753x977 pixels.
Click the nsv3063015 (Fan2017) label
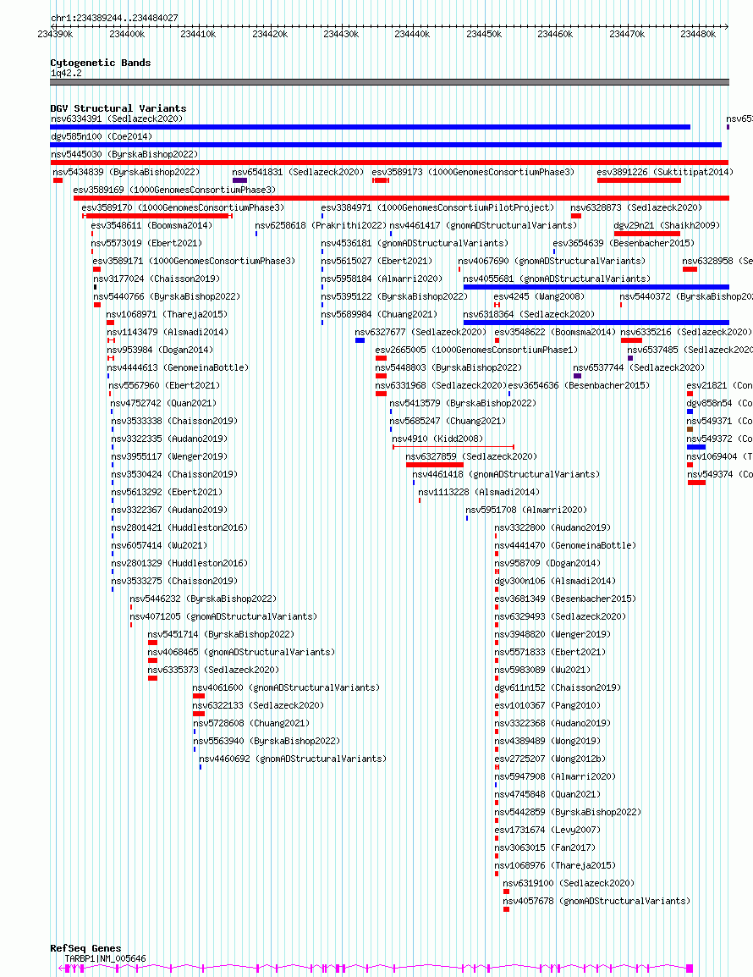click(x=546, y=847)
